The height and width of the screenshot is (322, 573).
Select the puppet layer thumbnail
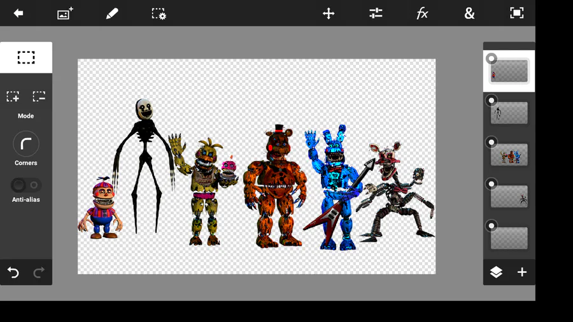[x=509, y=113]
